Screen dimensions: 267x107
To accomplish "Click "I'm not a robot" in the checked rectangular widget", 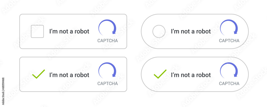I will pos(69,75).
